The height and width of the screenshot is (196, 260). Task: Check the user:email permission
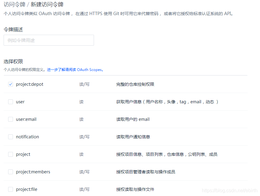11,119
